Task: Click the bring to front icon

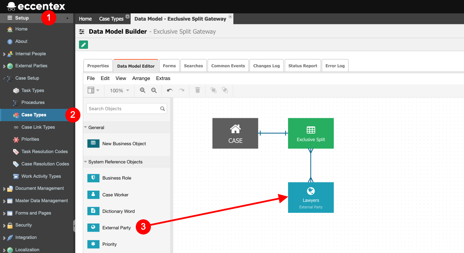Action: click(213, 90)
